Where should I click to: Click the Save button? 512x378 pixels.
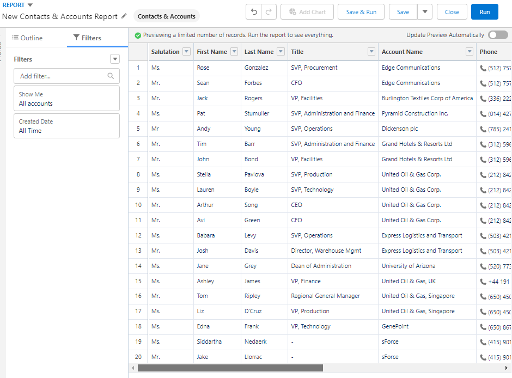click(403, 12)
